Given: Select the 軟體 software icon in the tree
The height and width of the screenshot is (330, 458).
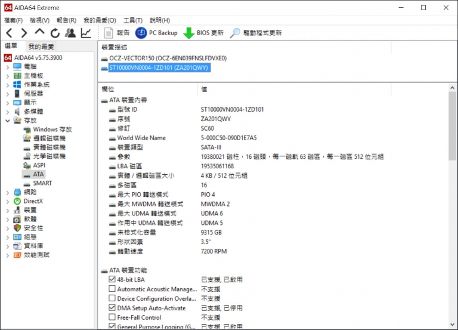Looking at the screenshot, I should point(17,219).
